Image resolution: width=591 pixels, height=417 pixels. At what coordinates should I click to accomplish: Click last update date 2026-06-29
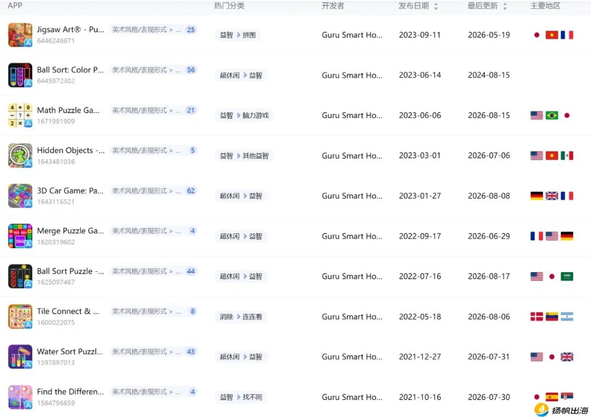click(489, 236)
